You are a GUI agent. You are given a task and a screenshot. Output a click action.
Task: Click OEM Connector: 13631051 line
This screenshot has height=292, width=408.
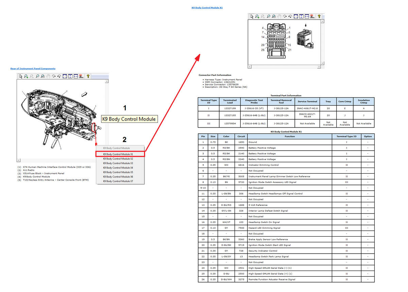(221, 82)
